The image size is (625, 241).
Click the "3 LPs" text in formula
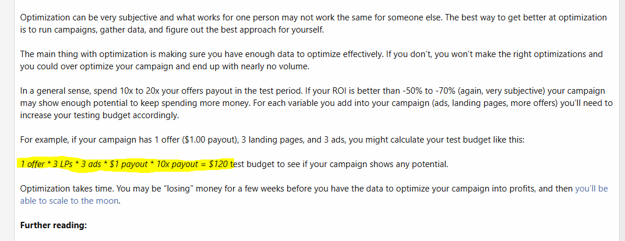click(63, 164)
